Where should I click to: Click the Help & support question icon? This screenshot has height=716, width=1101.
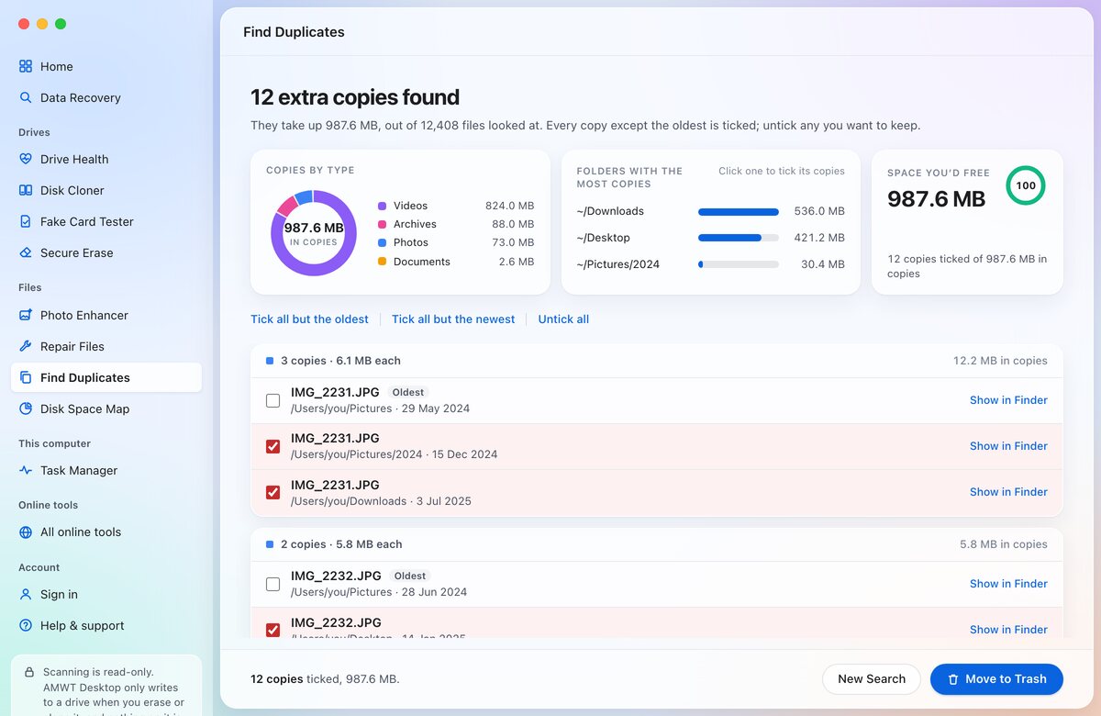[26, 625]
